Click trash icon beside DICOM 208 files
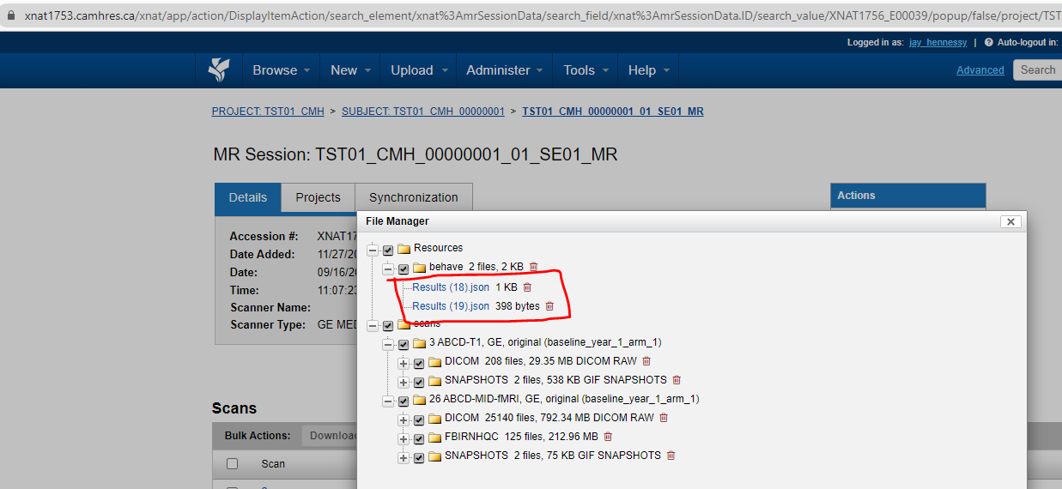1062x489 pixels. pos(646,361)
